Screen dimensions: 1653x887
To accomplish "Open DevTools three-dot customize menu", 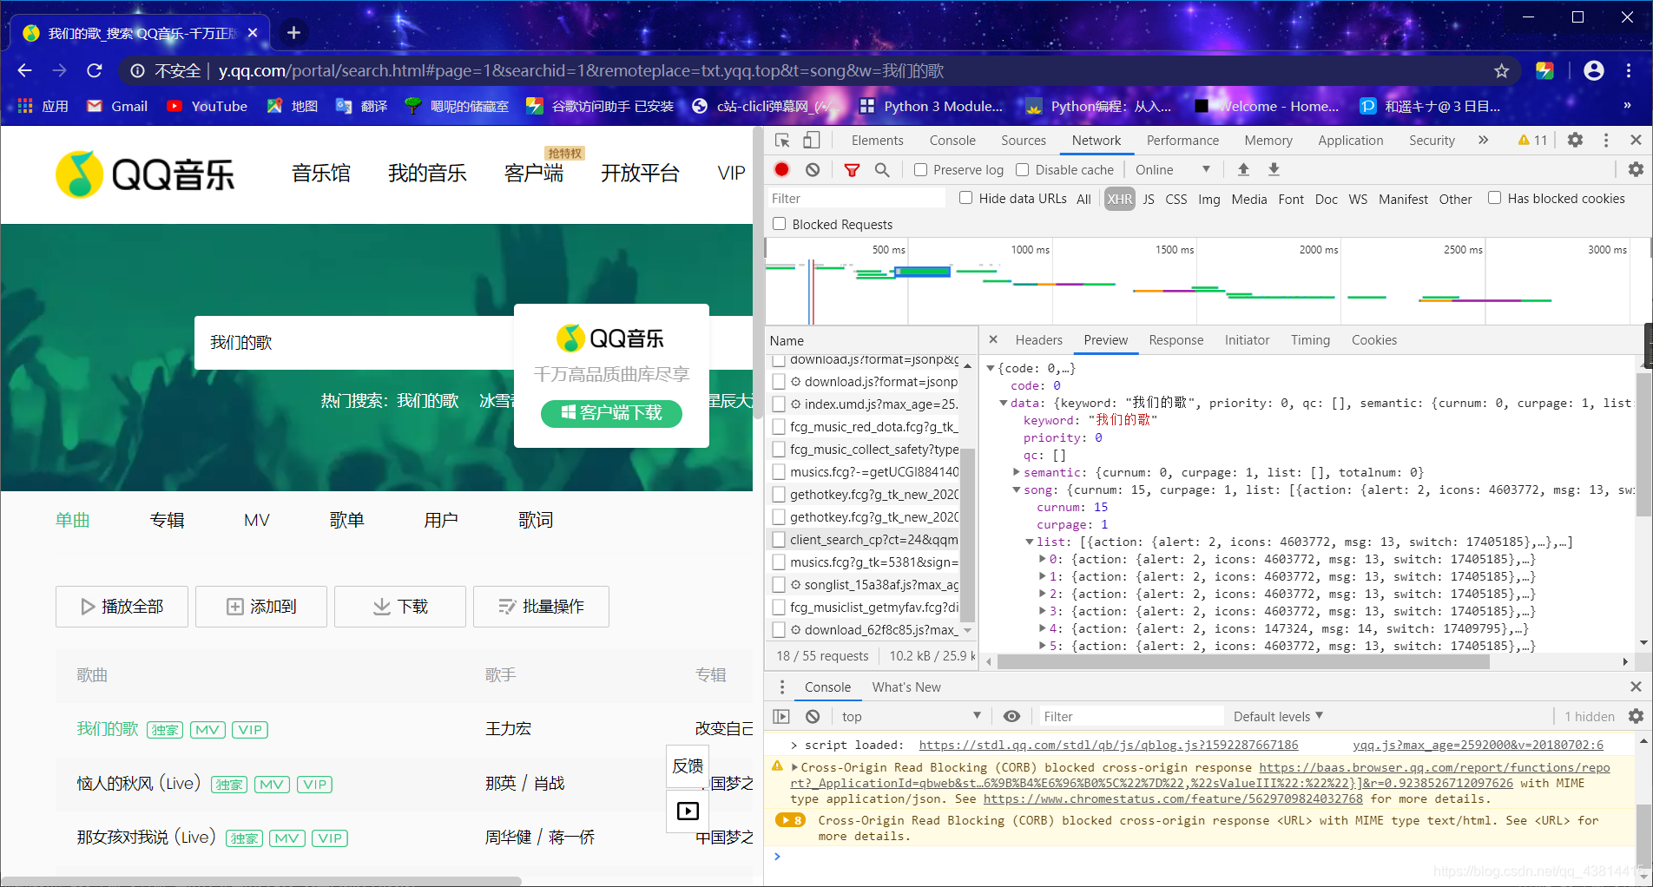I will [x=1606, y=141].
